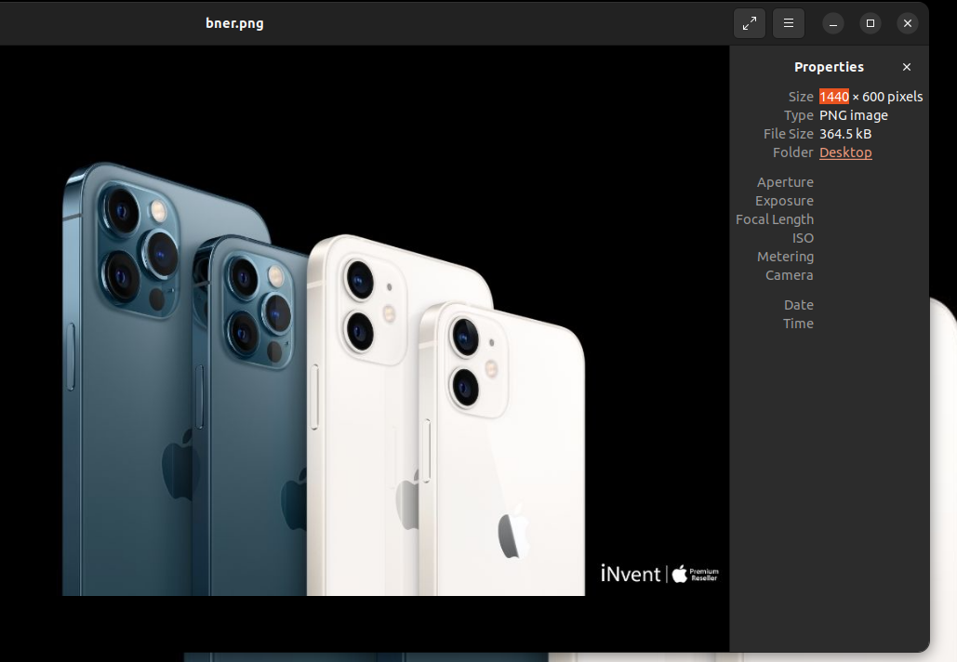Open the hamburger main menu
957x662 pixels.
tap(789, 23)
